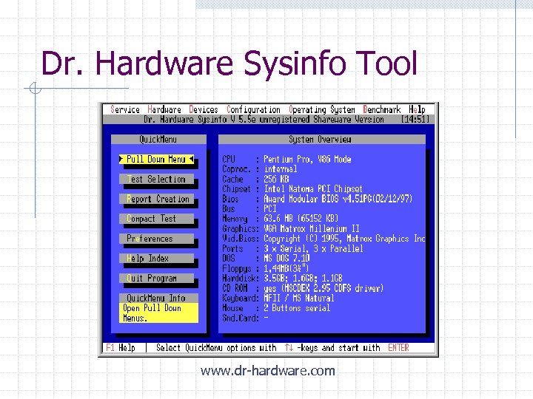Click the System Overview panel title
533x399 pixels.
point(320,140)
